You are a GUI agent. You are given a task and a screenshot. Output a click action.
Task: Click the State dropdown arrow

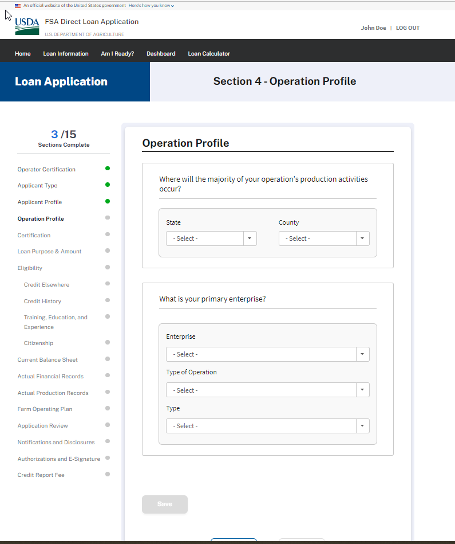click(250, 238)
